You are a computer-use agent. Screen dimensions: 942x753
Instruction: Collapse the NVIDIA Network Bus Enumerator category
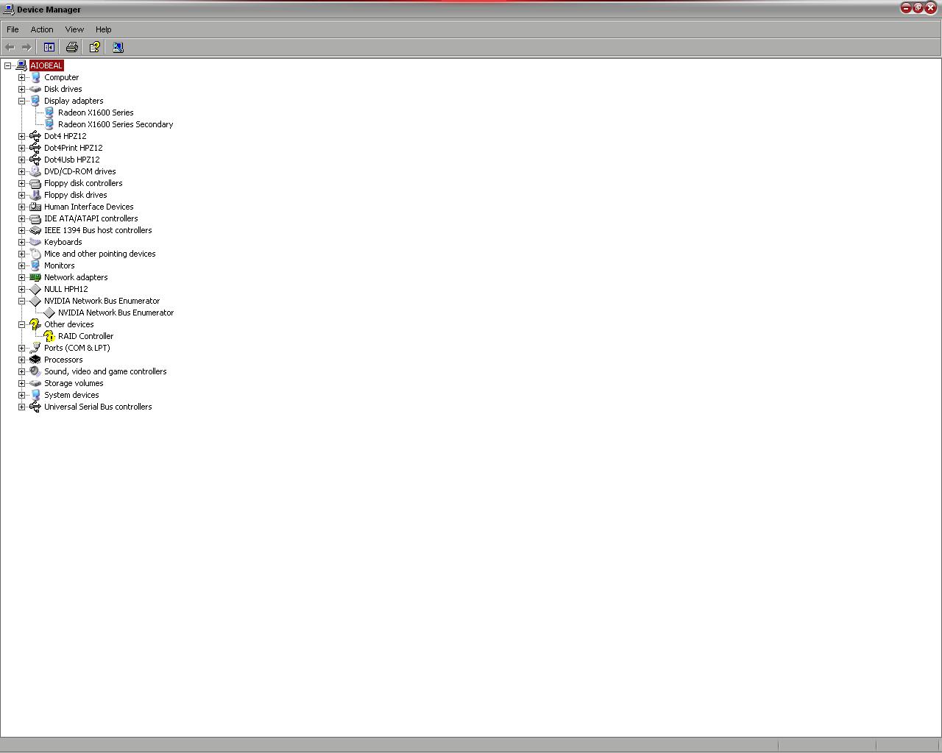(22, 301)
